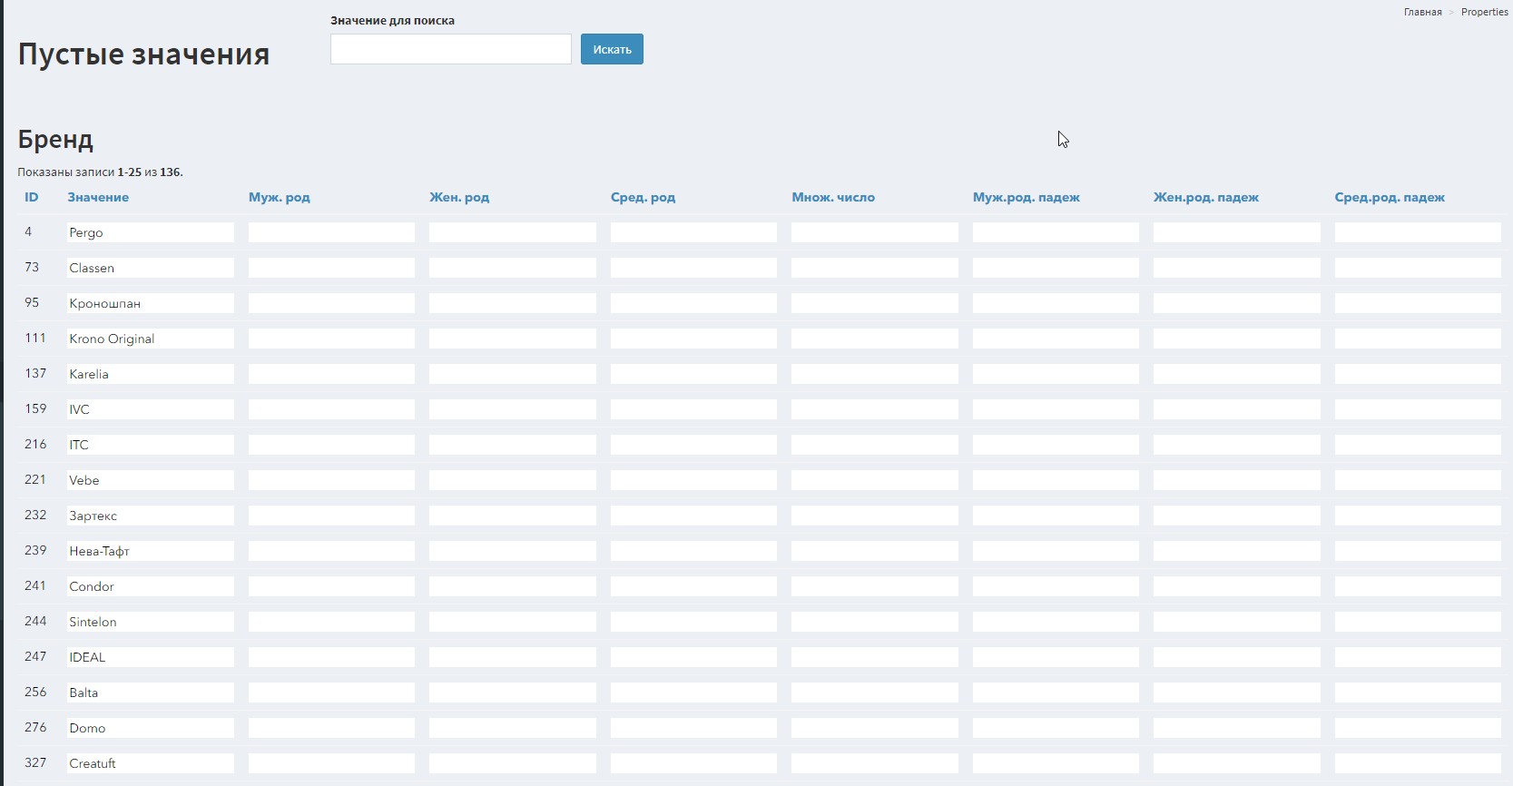Click Жен. род field in Creatuft row
The image size is (1513, 786).
click(513, 763)
